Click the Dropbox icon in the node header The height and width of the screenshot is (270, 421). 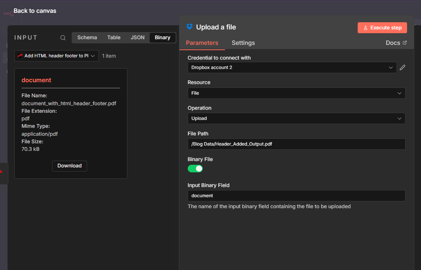[x=190, y=27]
